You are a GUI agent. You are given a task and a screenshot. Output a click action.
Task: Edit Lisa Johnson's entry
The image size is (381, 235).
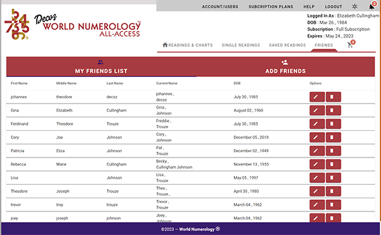pyautogui.click(x=317, y=178)
